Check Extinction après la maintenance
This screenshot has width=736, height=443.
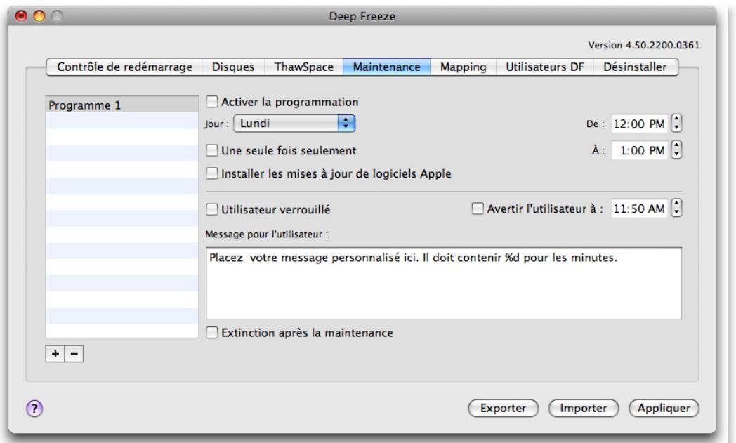point(212,332)
